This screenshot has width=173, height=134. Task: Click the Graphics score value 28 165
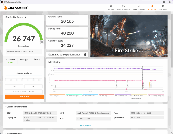click(67, 21)
